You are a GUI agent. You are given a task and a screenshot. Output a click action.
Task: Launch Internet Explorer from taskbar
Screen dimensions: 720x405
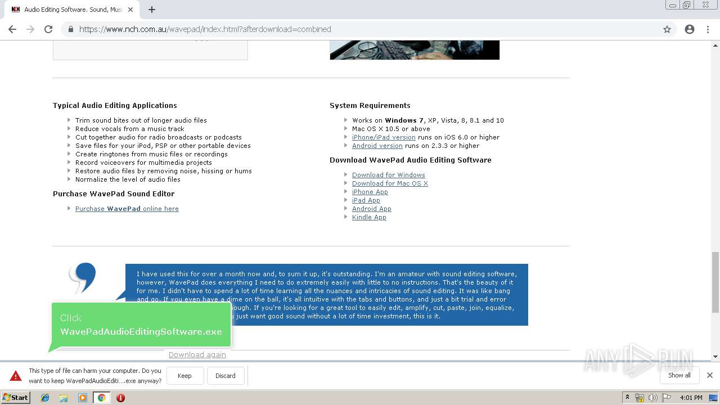[x=45, y=398]
